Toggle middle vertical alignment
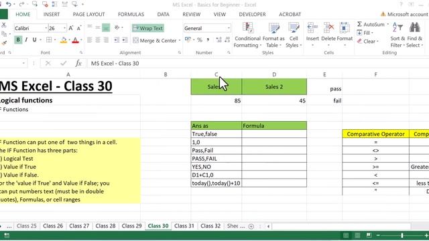 pos(98,27)
